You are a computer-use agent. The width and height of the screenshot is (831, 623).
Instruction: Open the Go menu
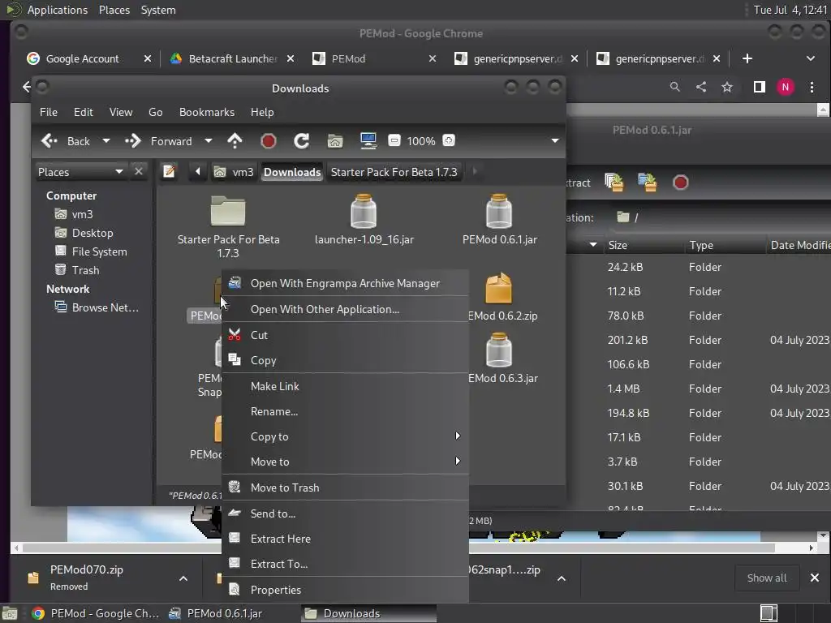coord(155,112)
